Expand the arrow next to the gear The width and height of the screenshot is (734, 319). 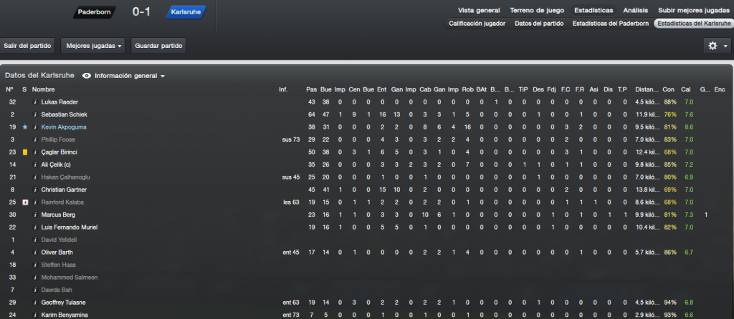(x=725, y=46)
